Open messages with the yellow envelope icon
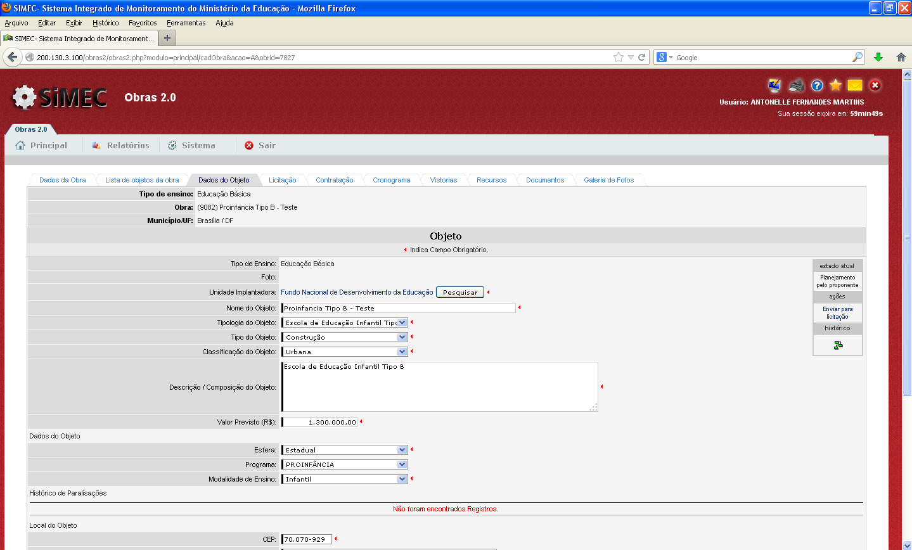This screenshot has width=912, height=550. [x=855, y=85]
